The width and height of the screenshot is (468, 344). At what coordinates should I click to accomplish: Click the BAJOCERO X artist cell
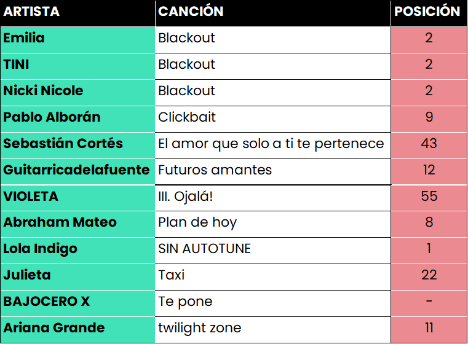pyautogui.click(x=77, y=303)
